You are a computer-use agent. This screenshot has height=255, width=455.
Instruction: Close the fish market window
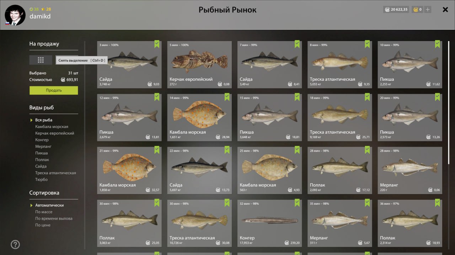(x=445, y=10)
